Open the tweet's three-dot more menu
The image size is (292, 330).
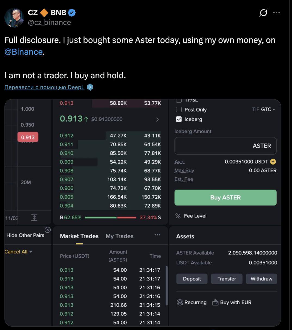click(277, 13)
